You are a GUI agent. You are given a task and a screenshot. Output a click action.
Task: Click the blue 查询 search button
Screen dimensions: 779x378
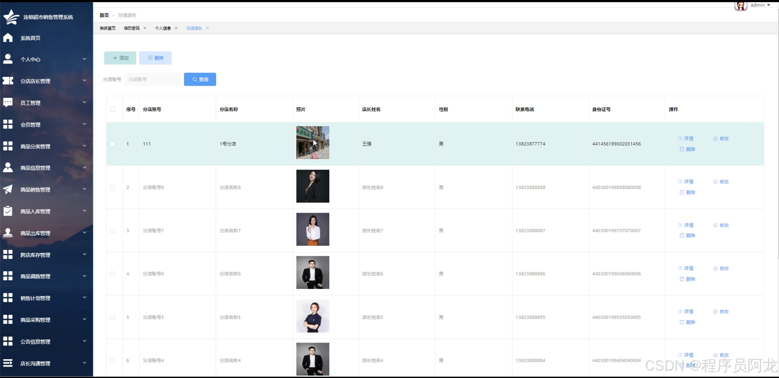point(200,79)
